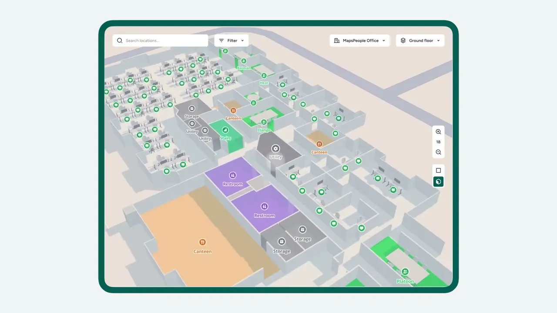Image resolution: width=557 pixels, height=313 pixels.
Task: Open the Batman meeting room marker
Action: 244,61
